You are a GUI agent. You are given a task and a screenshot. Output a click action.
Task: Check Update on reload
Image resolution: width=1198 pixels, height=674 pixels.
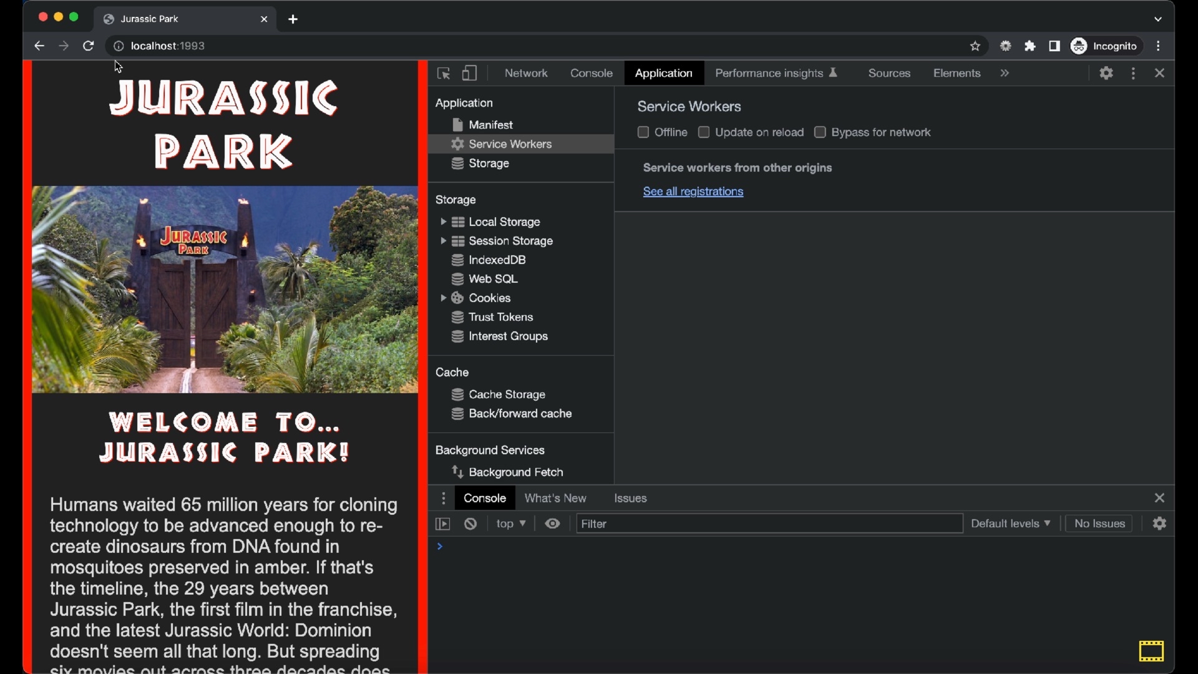pyautogui.click(x=704, y=132)
